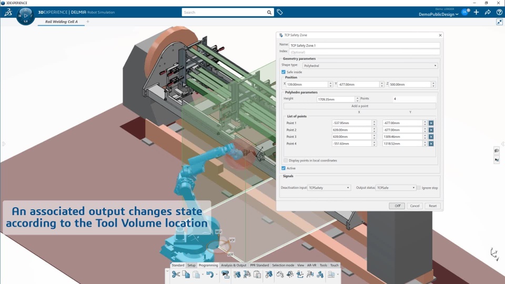Click the search magnifier icon
505x284 pixels.
pos(269,12)
